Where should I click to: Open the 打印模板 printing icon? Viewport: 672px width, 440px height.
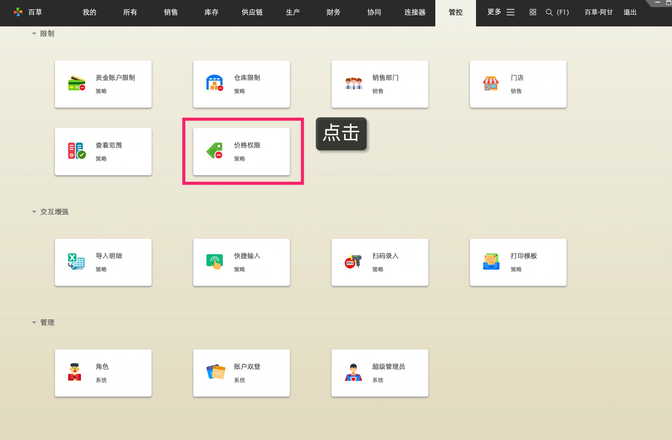tap(491, 262)
